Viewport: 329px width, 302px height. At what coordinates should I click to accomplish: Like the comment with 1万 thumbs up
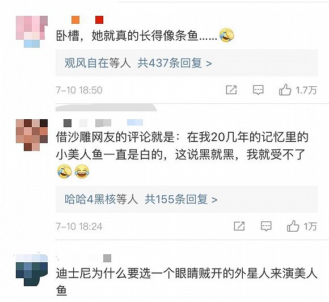[x=293, y=226]
